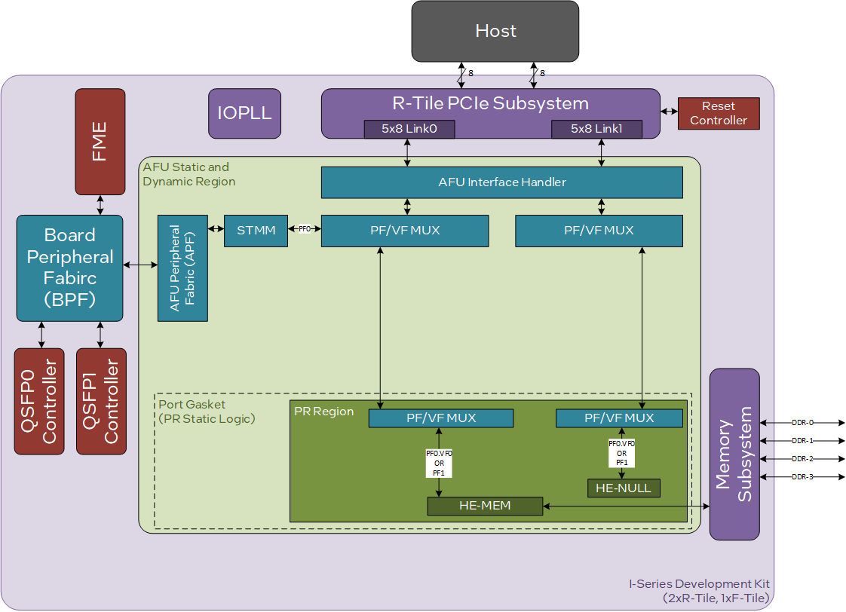Select the STMM block
Screen dimensions: 846x612
(x=256, y=230)
